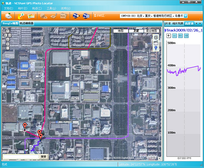Click the map search text field

[x=21, y=157]
